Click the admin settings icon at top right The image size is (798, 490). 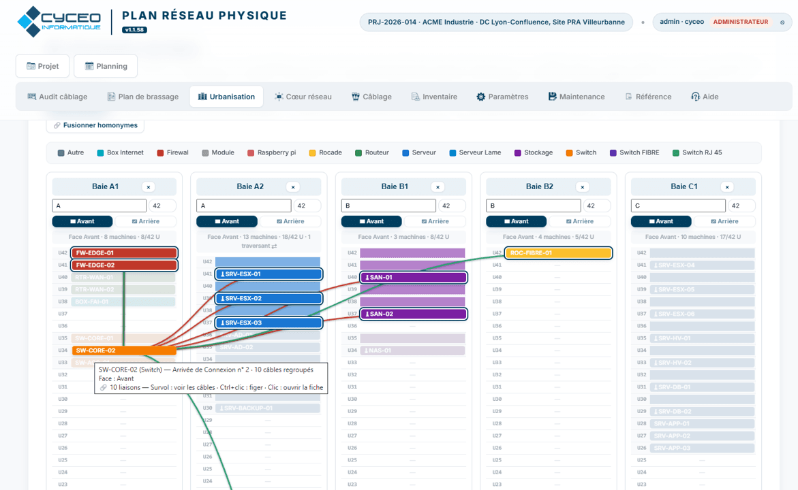click(x=782, y=22)
